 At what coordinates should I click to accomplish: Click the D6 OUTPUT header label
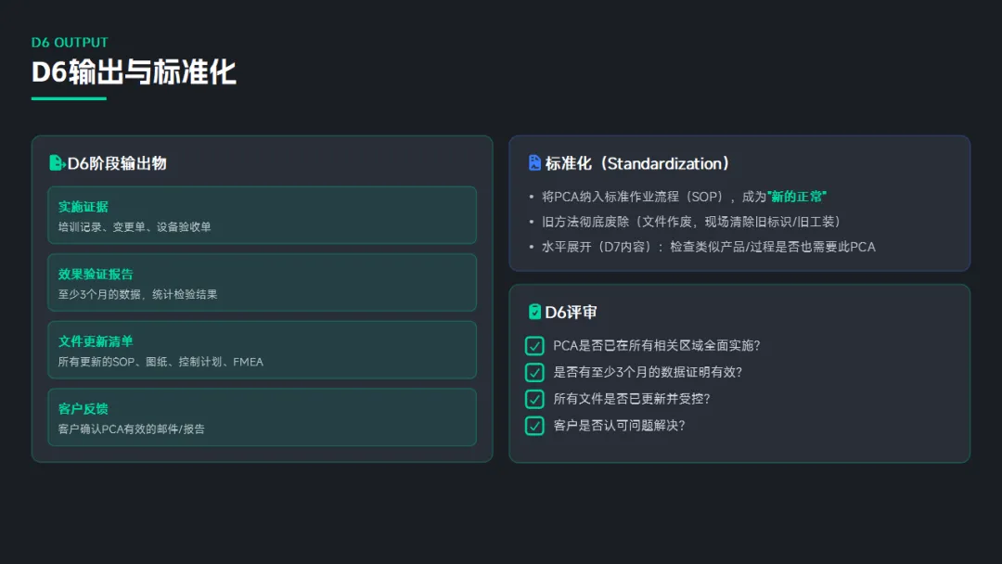[70, 43]
